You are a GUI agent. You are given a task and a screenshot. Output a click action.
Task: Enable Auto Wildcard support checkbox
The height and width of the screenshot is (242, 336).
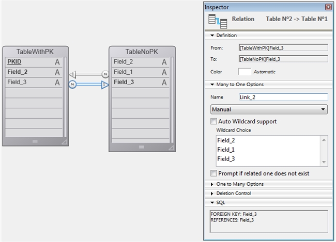[214, 122]
